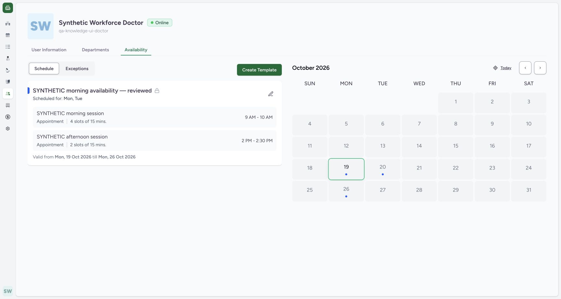Click the Online status badge
The image size is (561, 299).
point(160,23)
